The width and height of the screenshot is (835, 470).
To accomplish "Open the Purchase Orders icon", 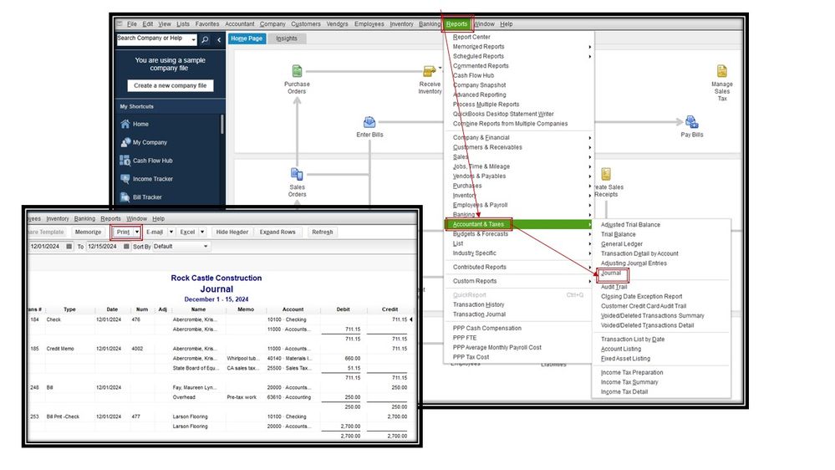I will click(x=298, y=71).
